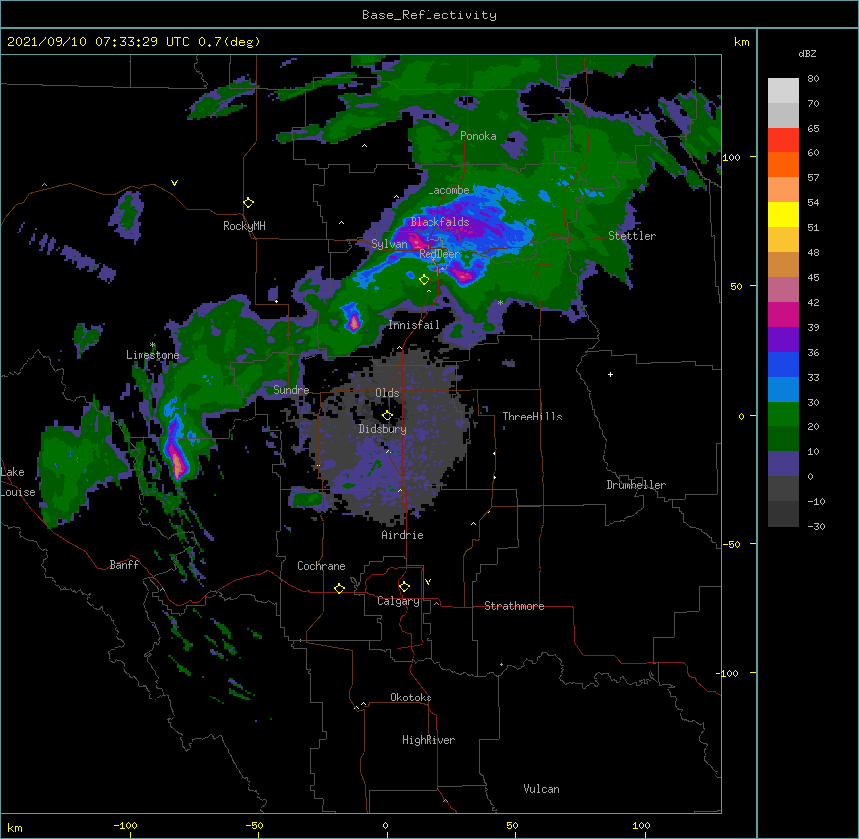Click the -30 value on dBZ scale
Image resolution: width=859 pixels, height=839 pixels.
(x=816, y=526)
